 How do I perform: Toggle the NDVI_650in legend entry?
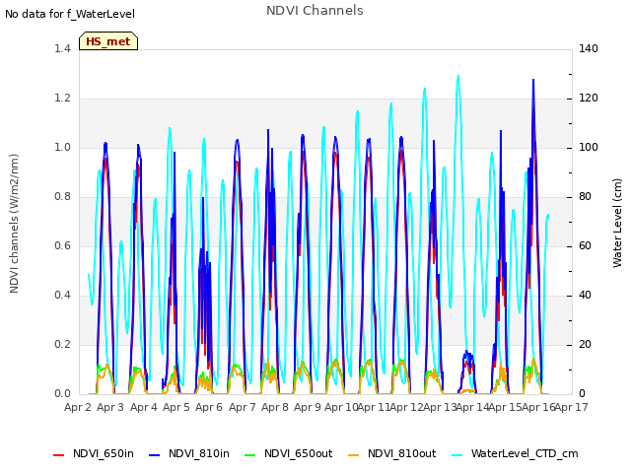click(94, 453)
